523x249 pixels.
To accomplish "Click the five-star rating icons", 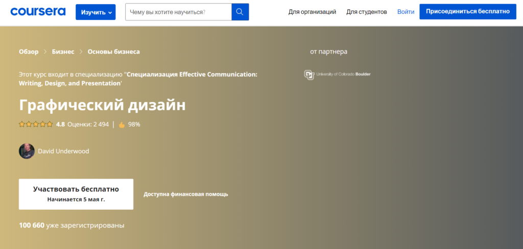I will coord(36,124).
